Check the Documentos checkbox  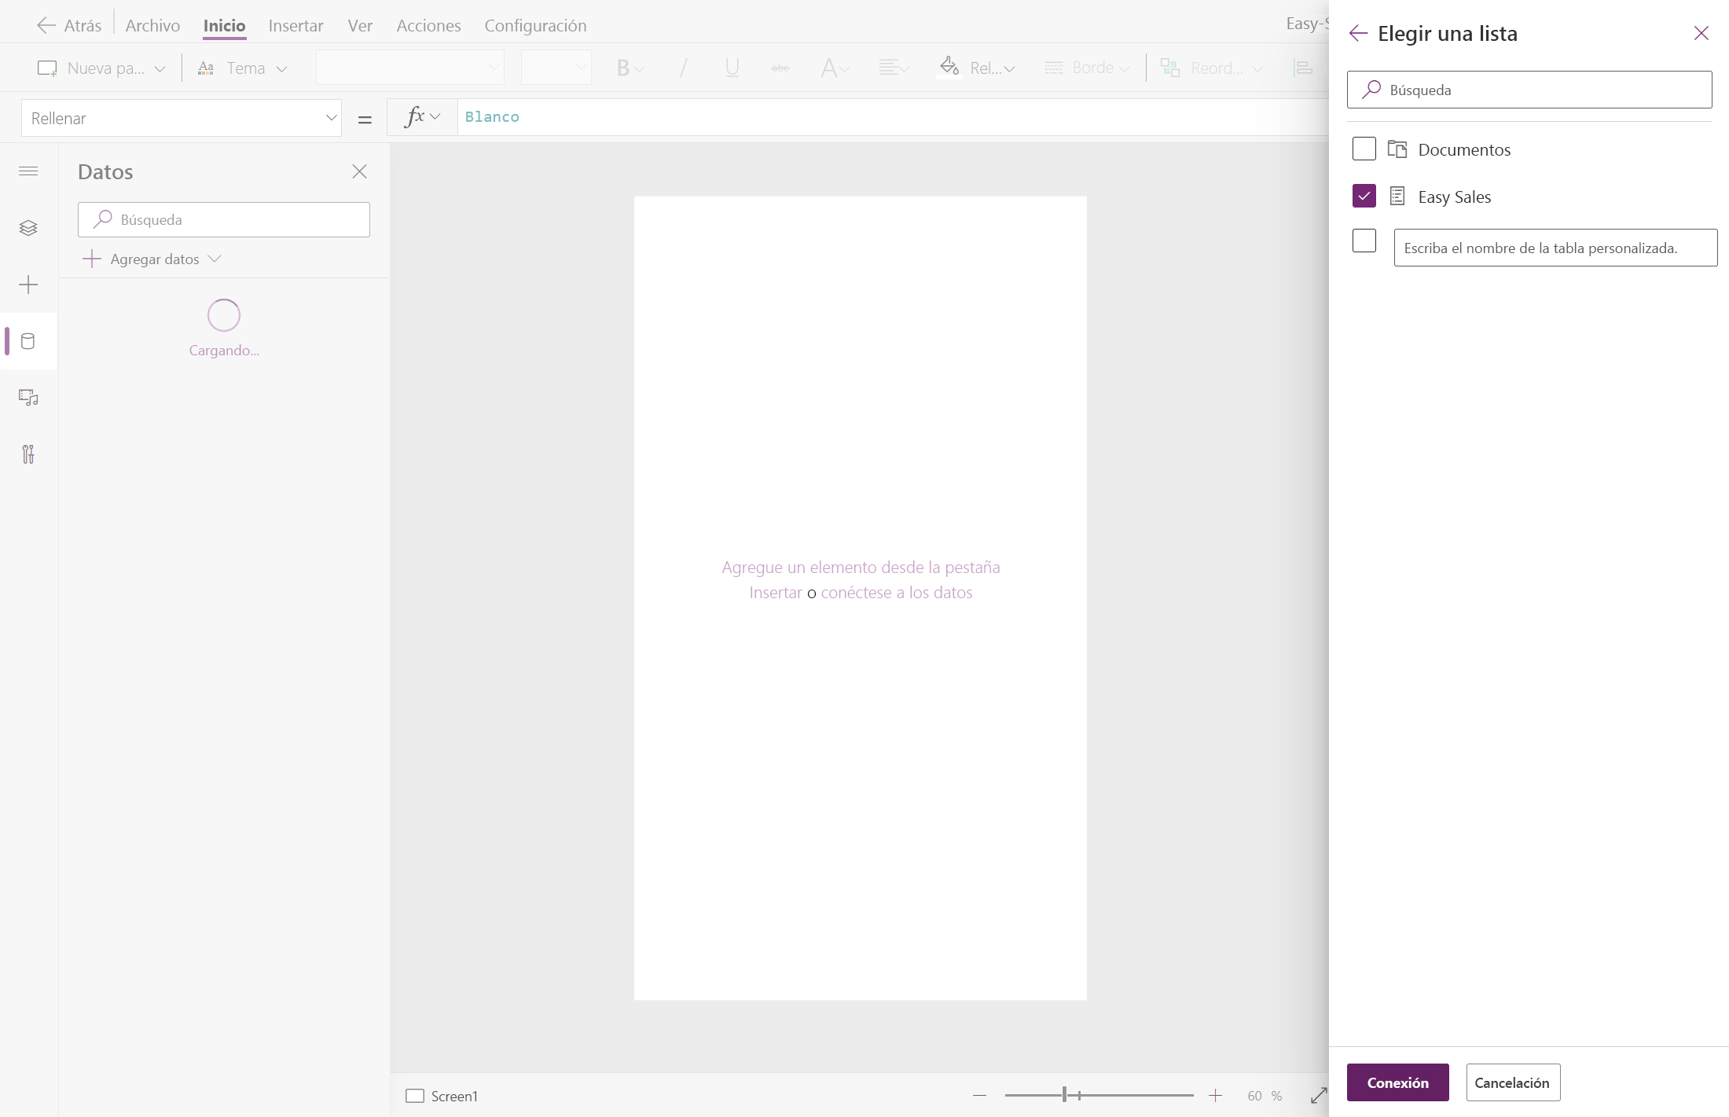pyautogui.click(x=1364, y=149)
